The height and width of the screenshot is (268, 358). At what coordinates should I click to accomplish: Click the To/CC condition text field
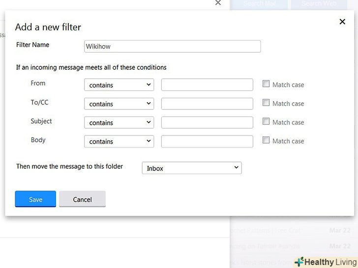point(207,104)
